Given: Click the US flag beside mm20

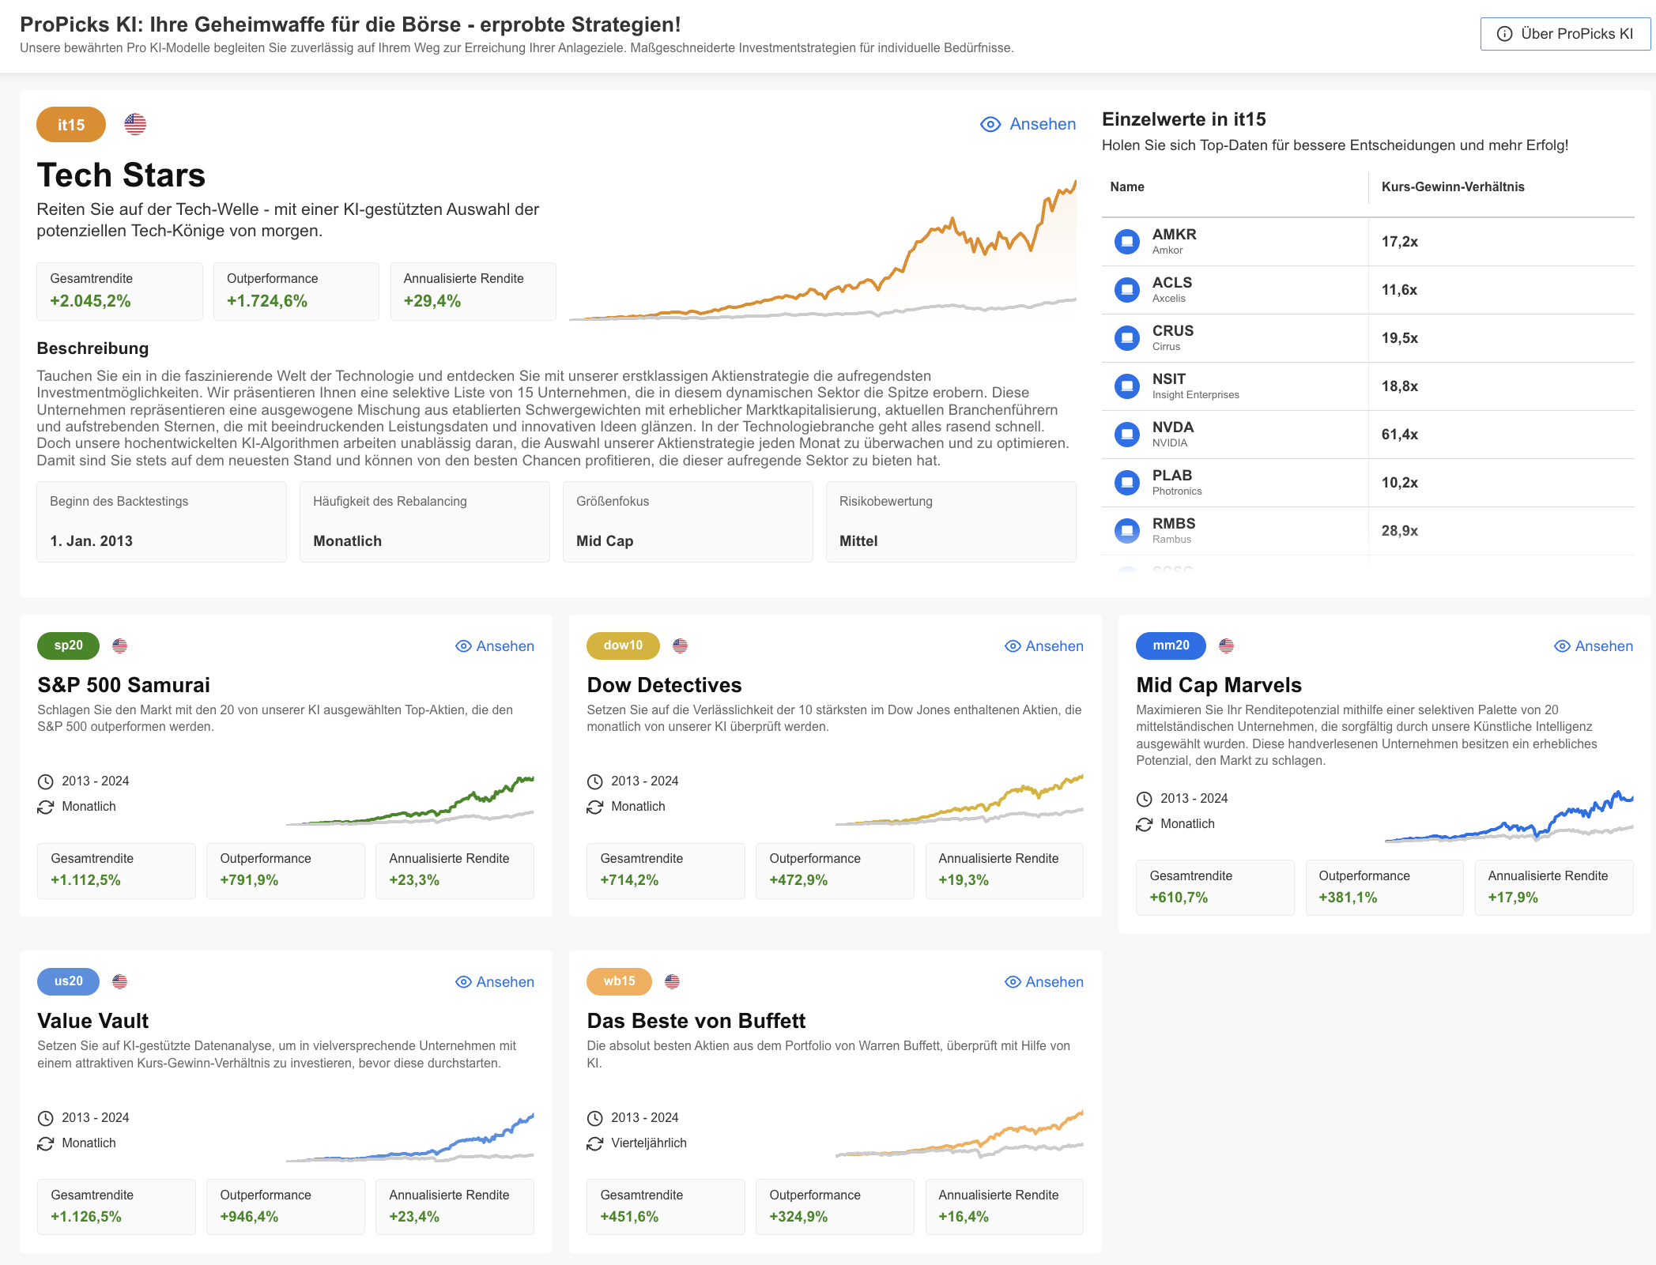Looking at the screenshot, I should click(1226, 646).
